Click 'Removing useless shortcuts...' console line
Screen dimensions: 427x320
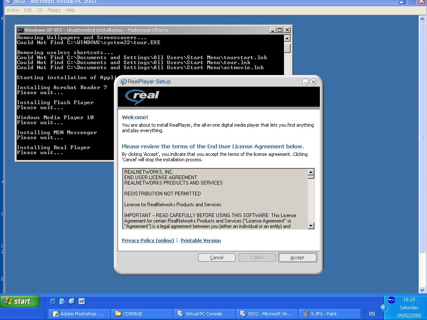tap(65, 52)
